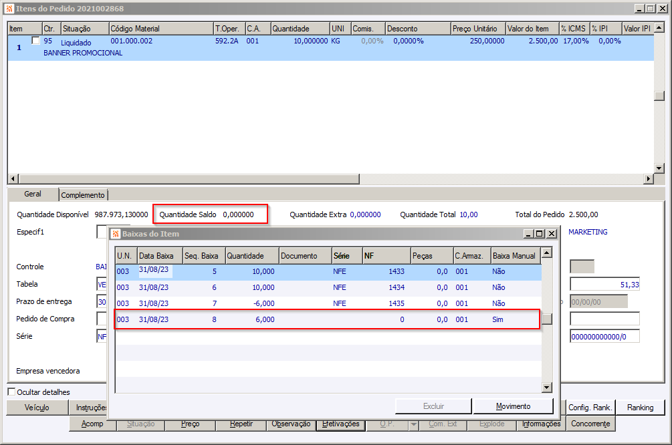Click the Baixas grid scroll down arrow

click(547, 388)
